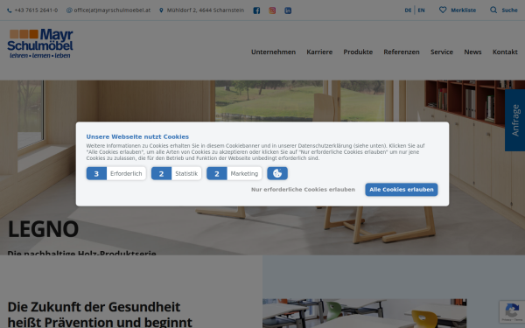Click the classroom photo thumbnail at bottom

coord(364,313)
